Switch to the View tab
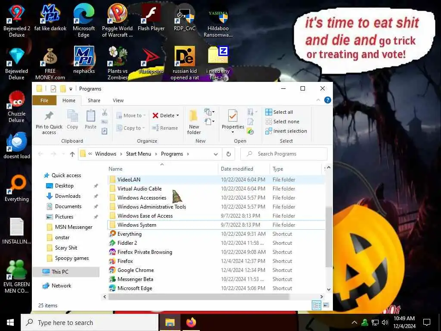Image resolution: width=441 pixels, height=331 pixels. tap(118, 100)
